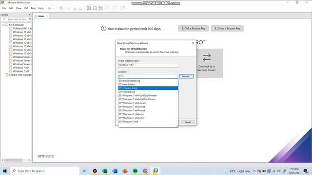The height and width of the screenshot is (175, 312).
Task: Click the Library scrollbar right arrow
Action: click(30, 160)
